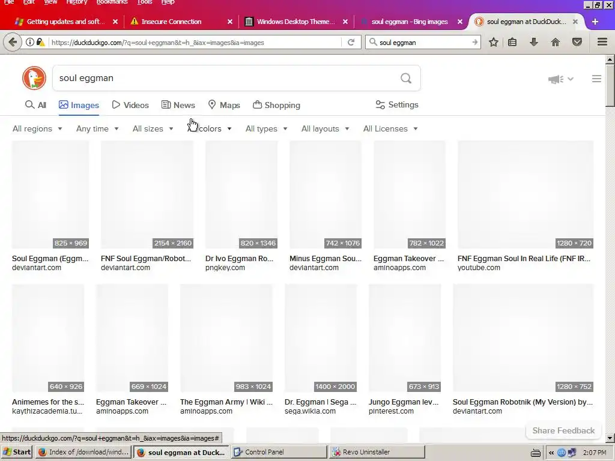Image resolution: width=615 pixels, height=461 pixels.
Task: Expand hidden system tray icons chevron
Action: pyautogui.click(x=551, y=453)
